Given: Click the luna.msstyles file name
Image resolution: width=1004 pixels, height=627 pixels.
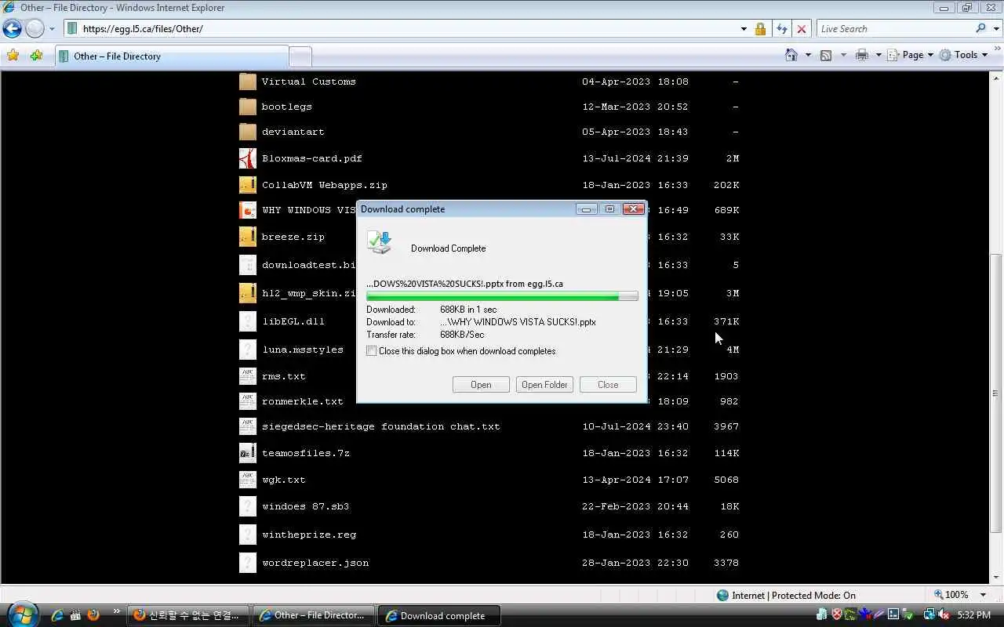Looking at the screenshot, I should point(302,350).
